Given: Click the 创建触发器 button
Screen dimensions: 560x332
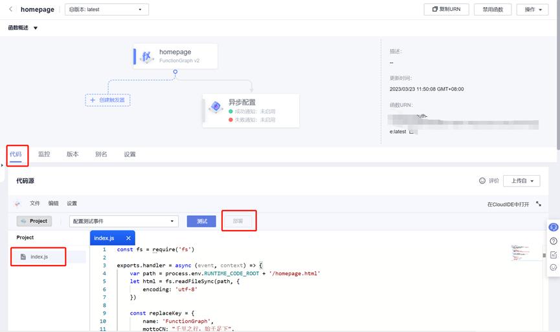Looking at the screenshot, I should tap(108, 100).
